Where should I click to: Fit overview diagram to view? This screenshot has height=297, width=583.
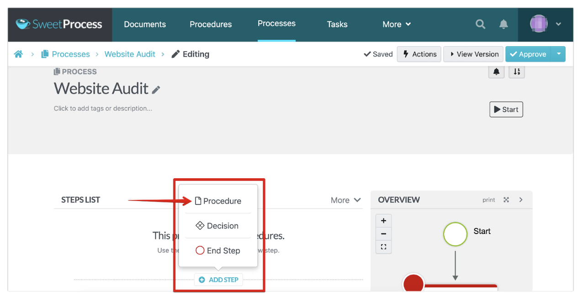[x=383, y=247]
